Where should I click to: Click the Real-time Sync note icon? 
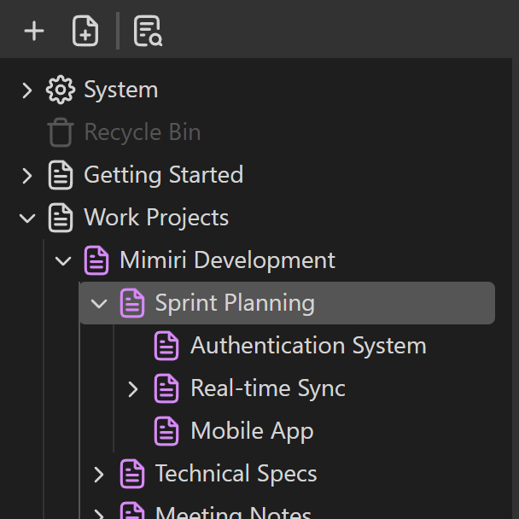coord(166,388)
